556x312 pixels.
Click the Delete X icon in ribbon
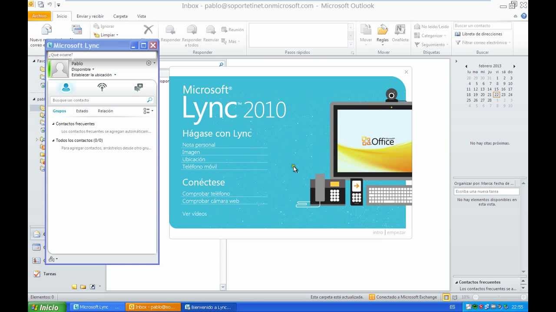(149, 29)
